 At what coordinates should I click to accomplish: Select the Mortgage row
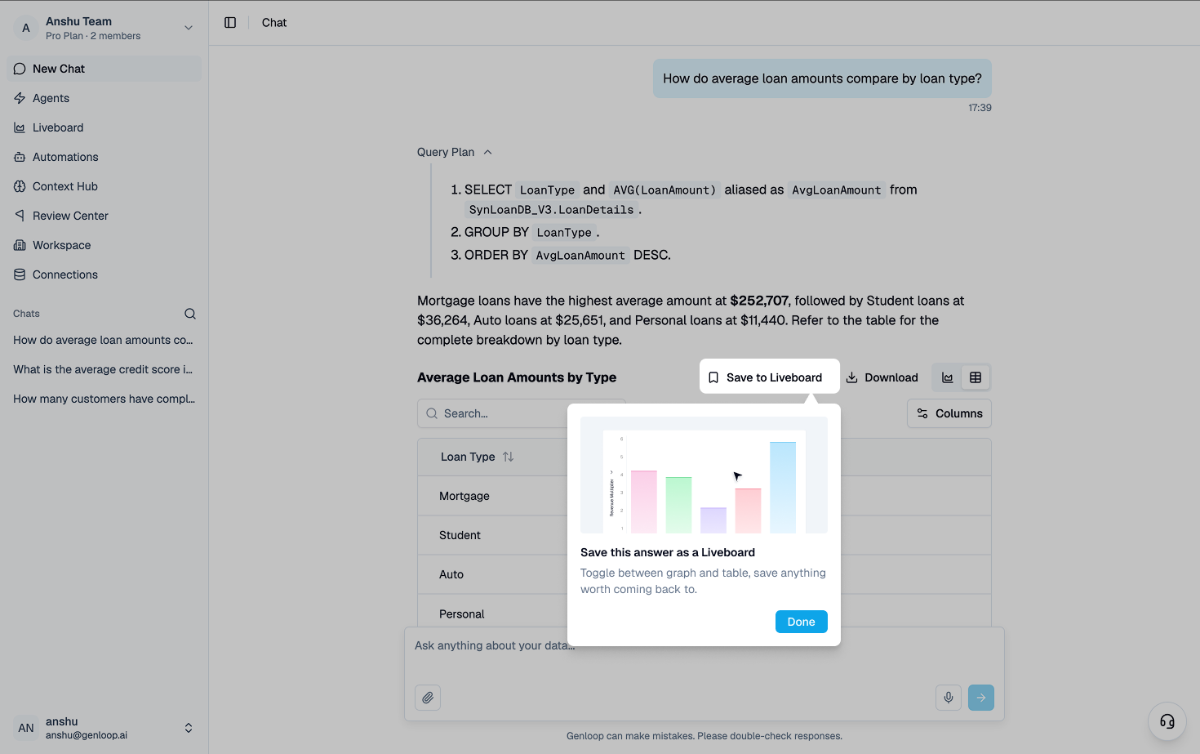coord(704,496)
